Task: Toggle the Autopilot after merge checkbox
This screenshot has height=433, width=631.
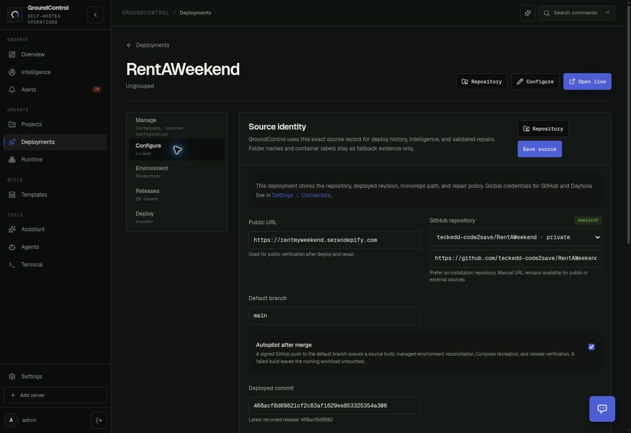Action: [591, 347]
